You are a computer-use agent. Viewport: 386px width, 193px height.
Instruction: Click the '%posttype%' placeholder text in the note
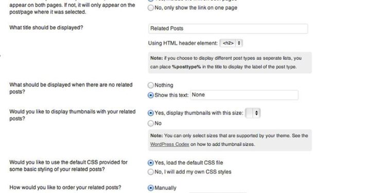[x=186, y=67]
